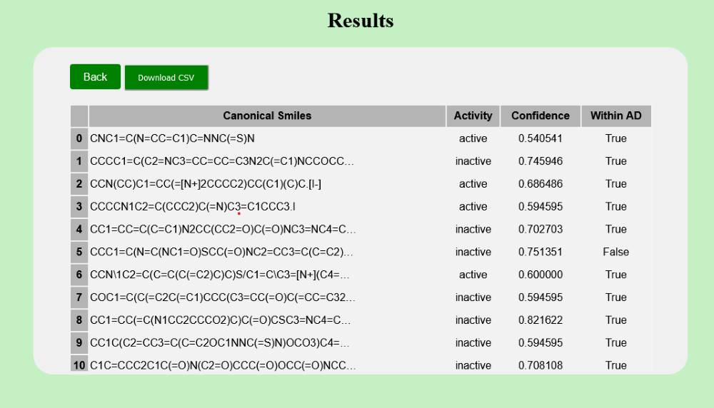Click confidence value 0.540541
The image size is (714, 408).
(x=540, y=138)
